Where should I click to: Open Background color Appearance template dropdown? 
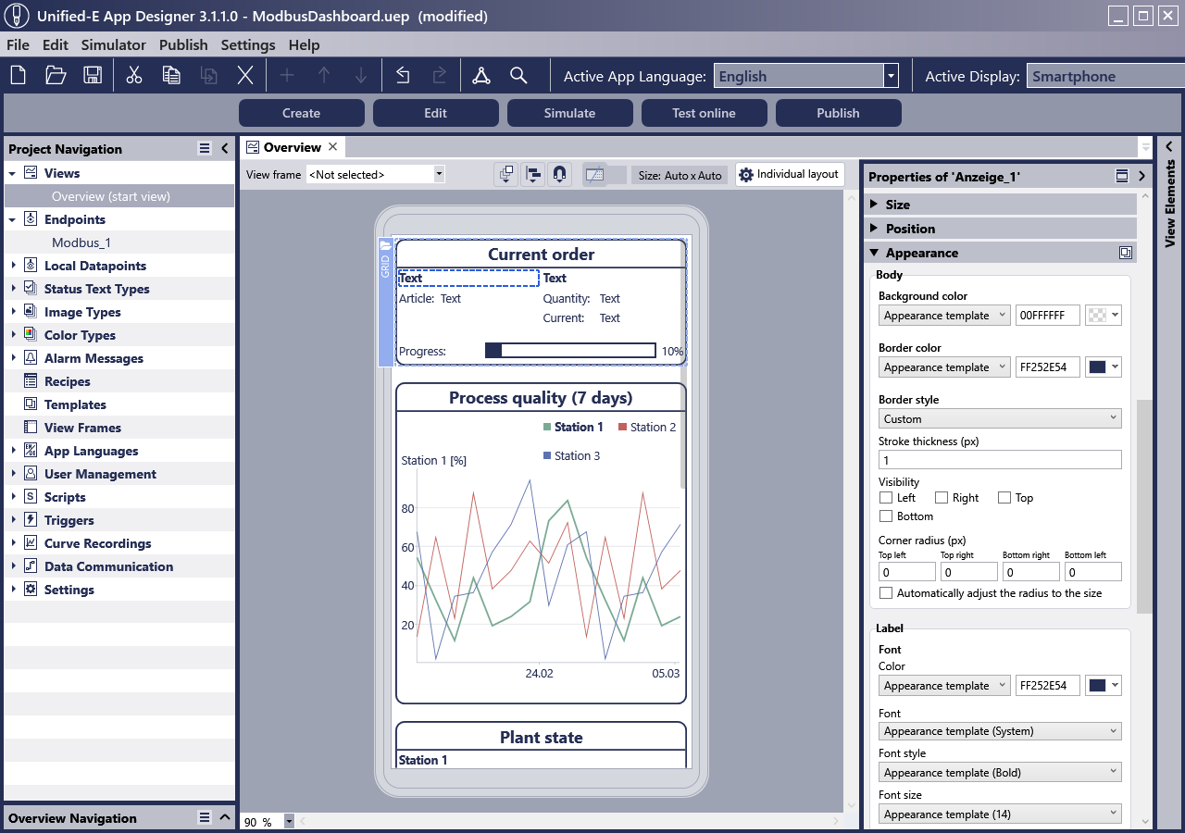[x=944, y=316]
